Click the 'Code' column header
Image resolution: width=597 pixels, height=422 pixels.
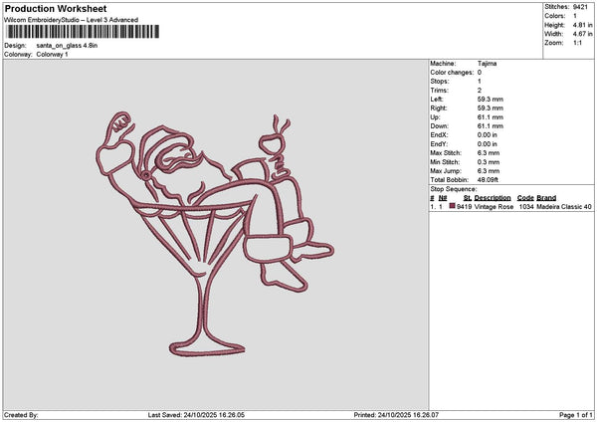click(525, 198)
